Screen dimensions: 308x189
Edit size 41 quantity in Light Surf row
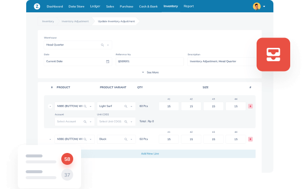pyautogui.click(x=169, y=106)
